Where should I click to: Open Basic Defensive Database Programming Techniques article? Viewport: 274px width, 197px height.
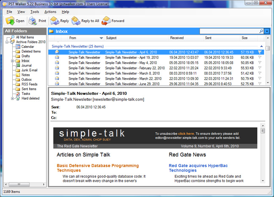98,168
